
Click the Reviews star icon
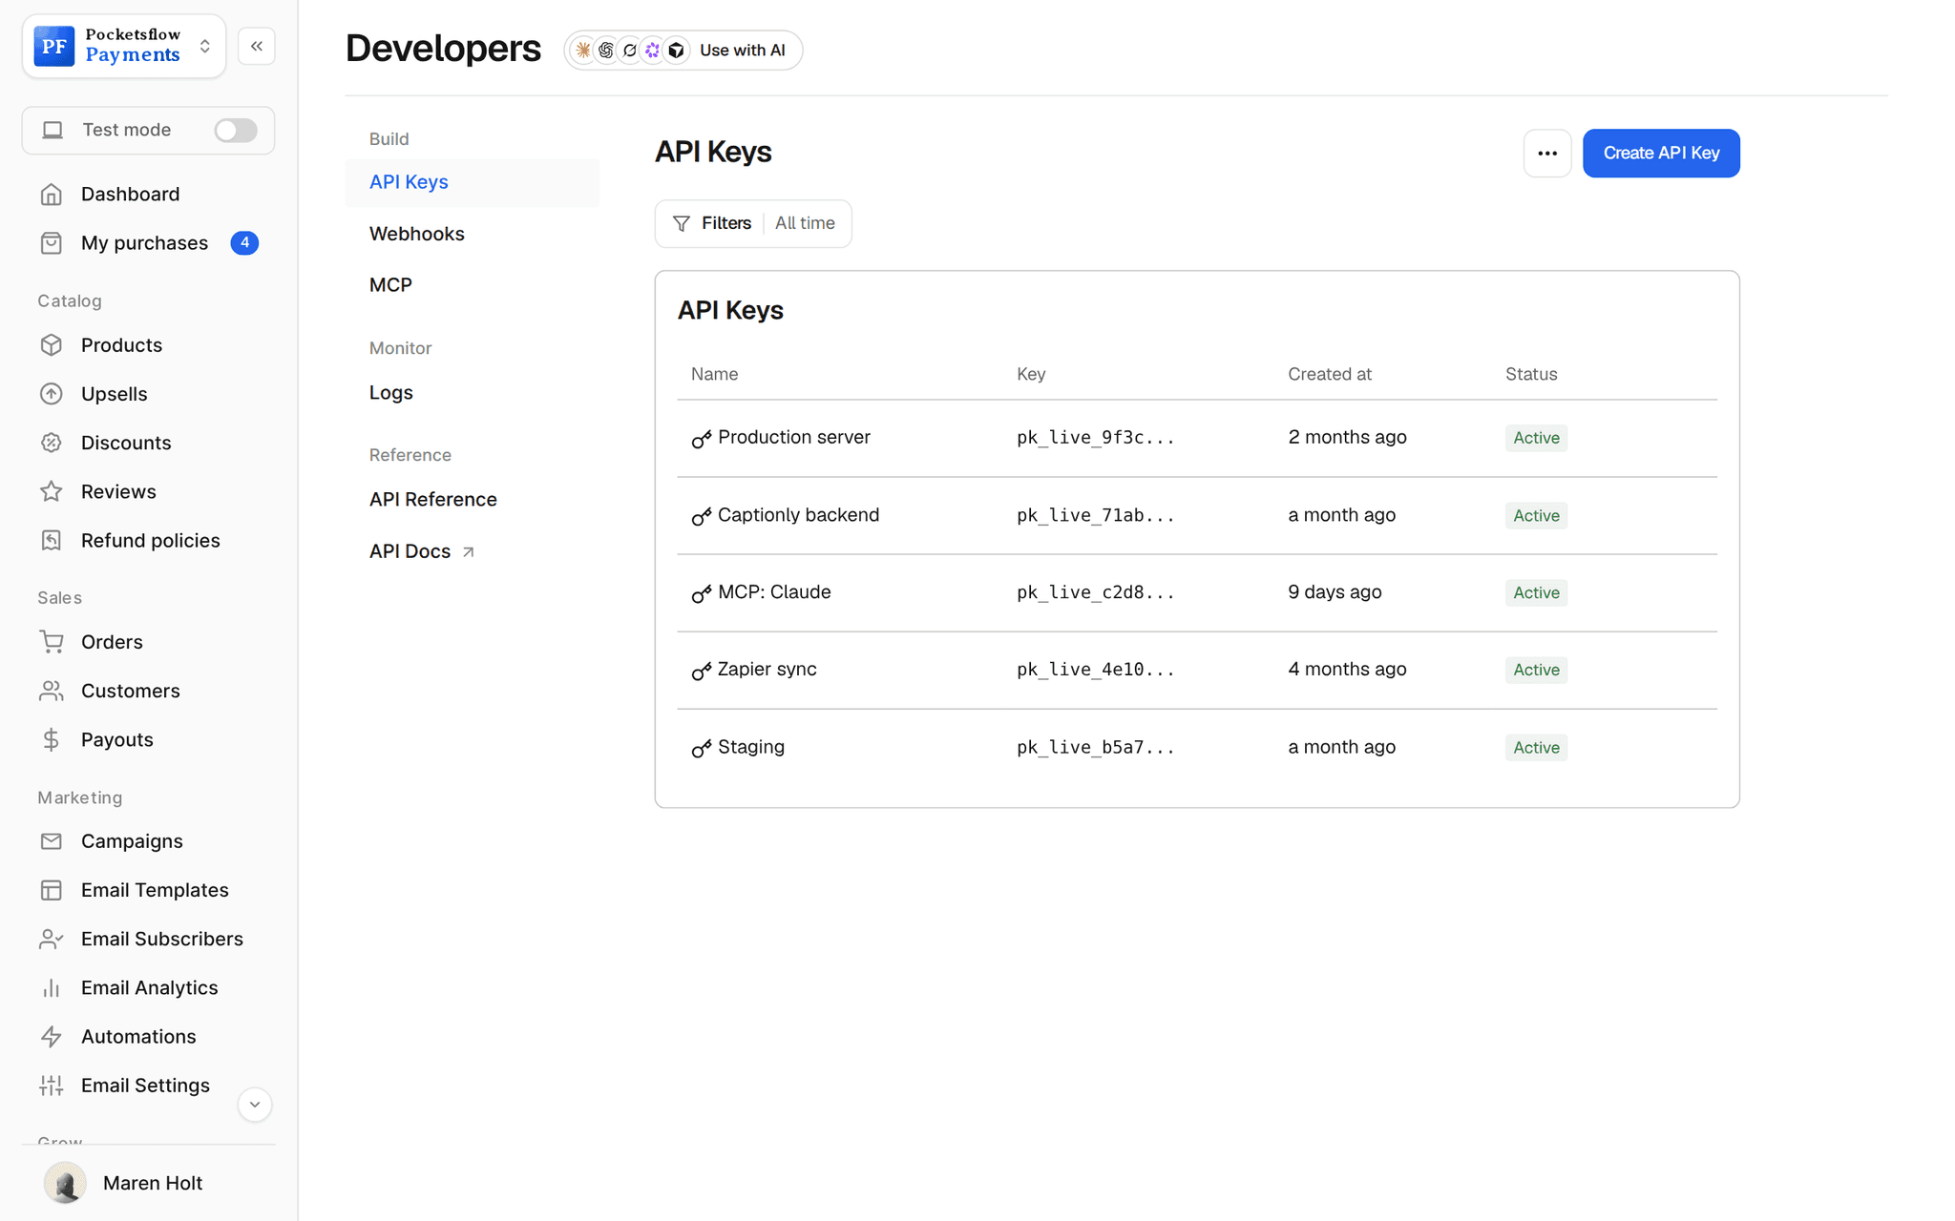click(x=52, y=491)
